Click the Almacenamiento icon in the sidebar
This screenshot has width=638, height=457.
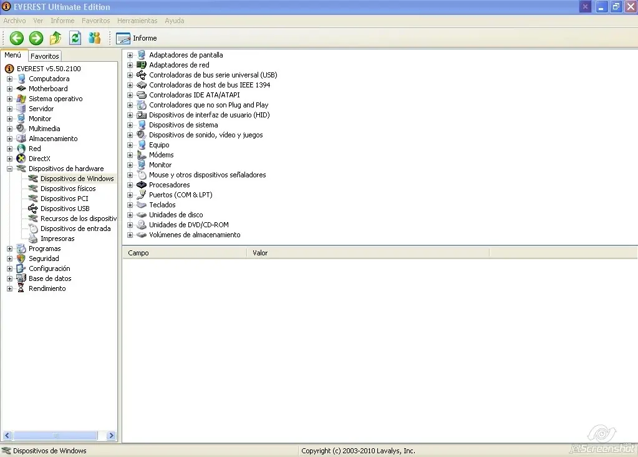pyautogui.click(x=21, y=139)
